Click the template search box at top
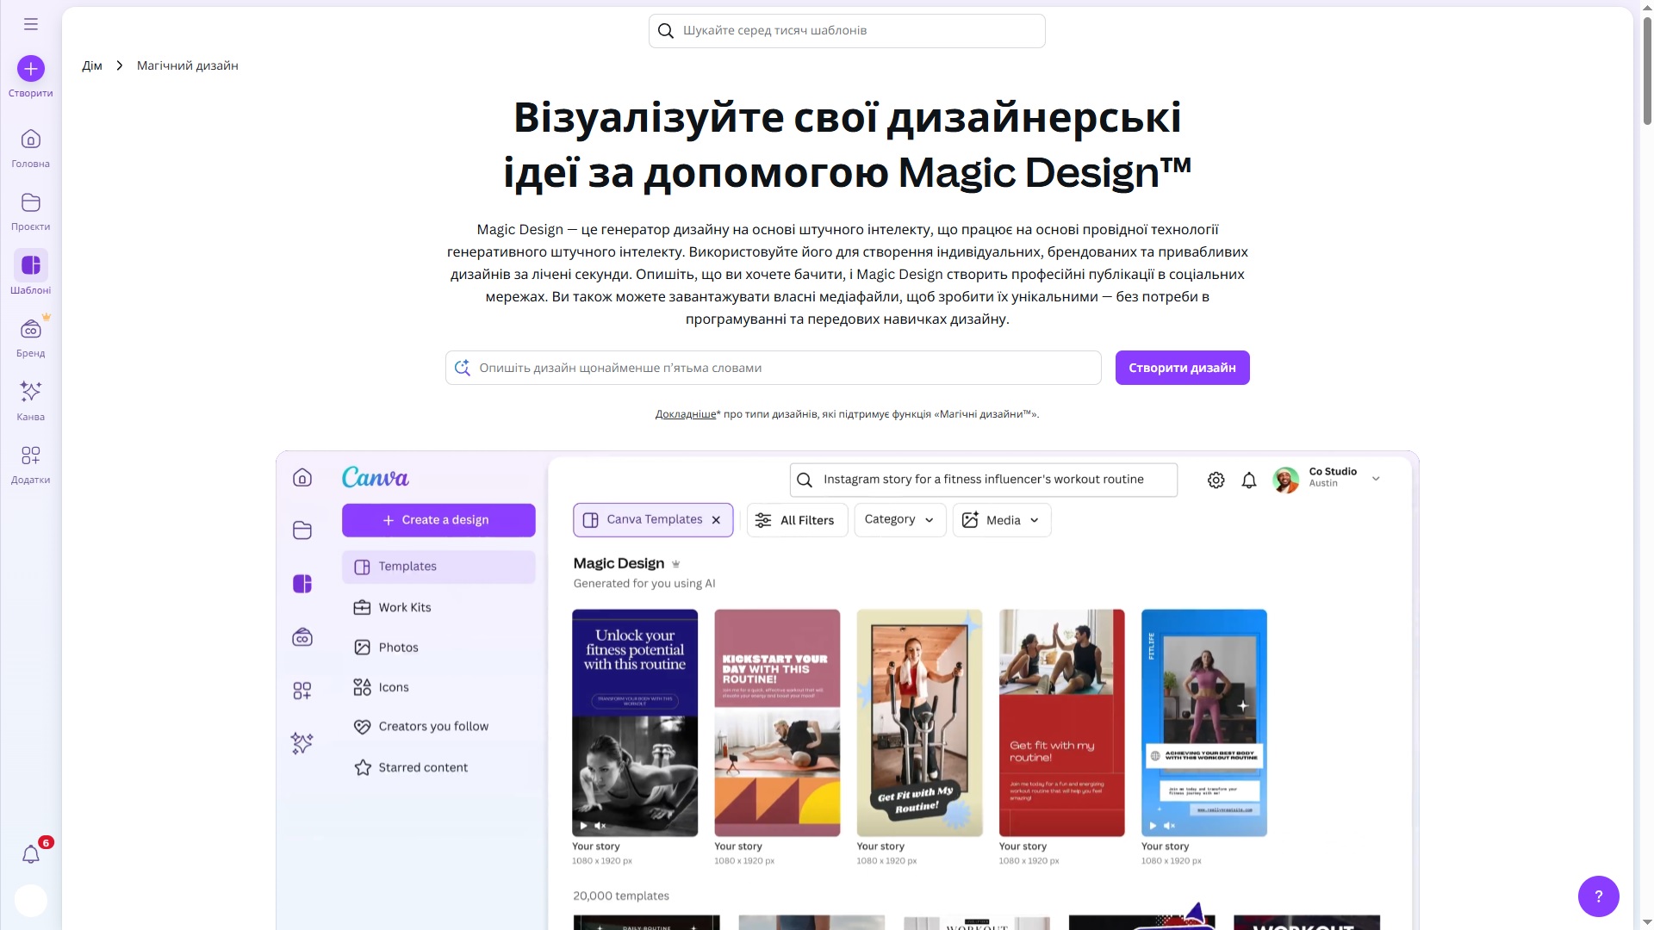Screen dimensions: 1654x930 [847, 31]
